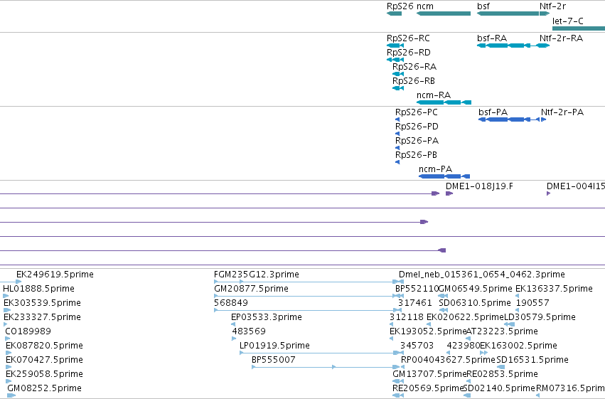Select the let-7-C gene bar
This screenshot has width=605, height=399.
tap(579, 28)
